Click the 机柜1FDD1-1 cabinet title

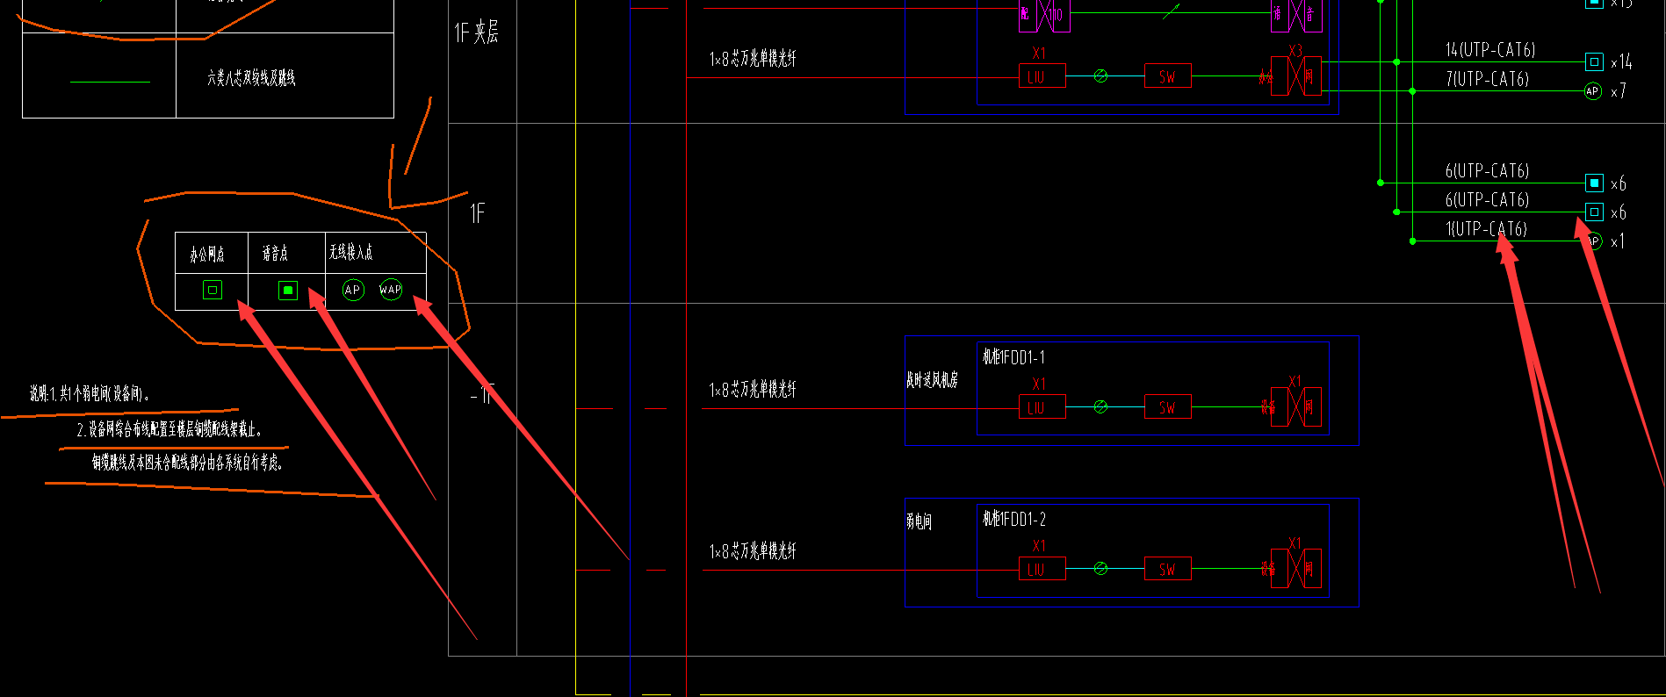click(1014, 356)
